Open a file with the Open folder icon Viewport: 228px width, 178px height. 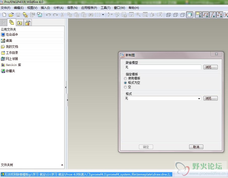(x=11, y=15)
